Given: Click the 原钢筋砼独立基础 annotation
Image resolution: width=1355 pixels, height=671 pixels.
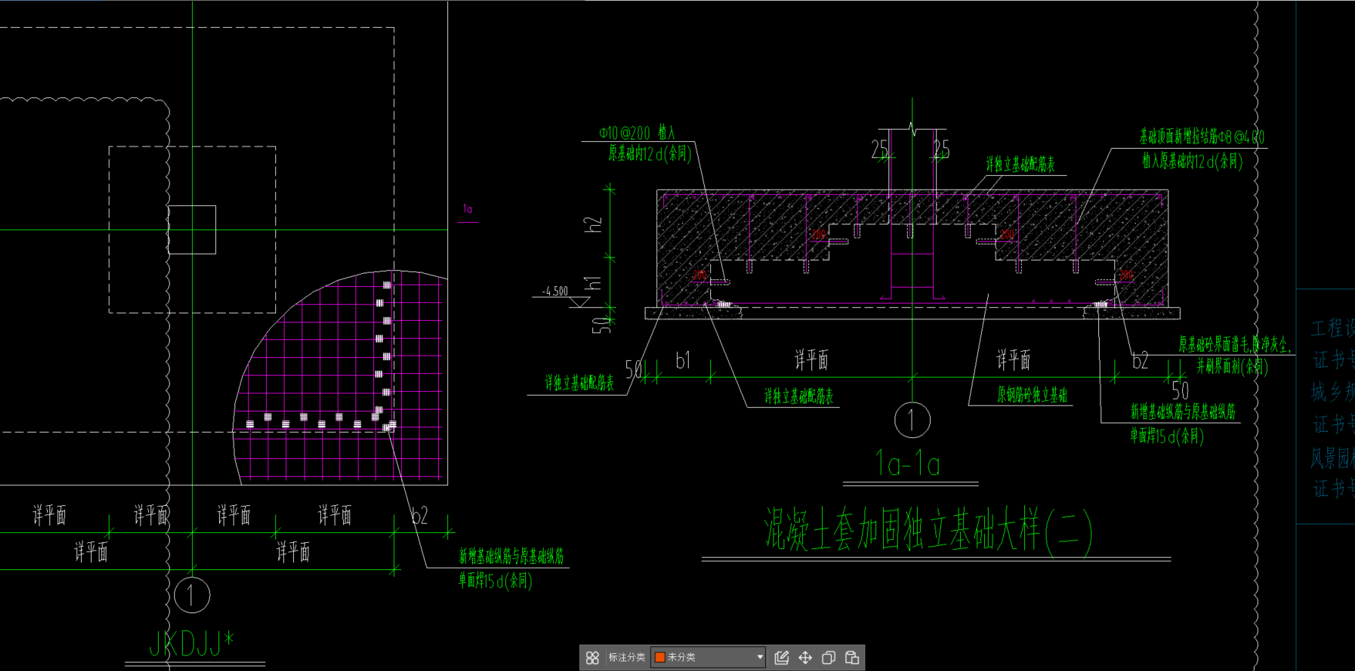Looking at the screenshot, I should click(x=1032, y=395).
